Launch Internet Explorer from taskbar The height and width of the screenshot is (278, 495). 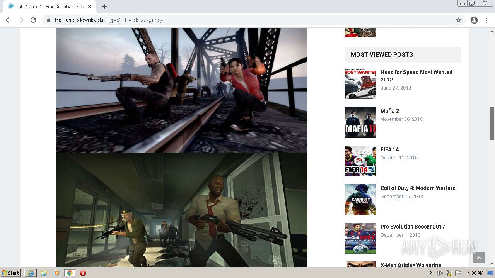click(31, 273)
